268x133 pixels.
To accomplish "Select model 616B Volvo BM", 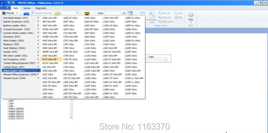I will (49, 18).
